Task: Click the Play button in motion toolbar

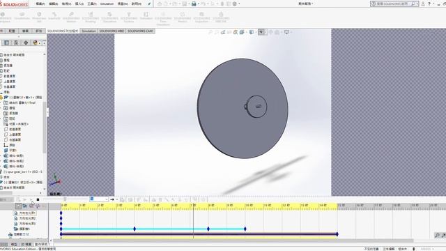Action: (x=31, y=199)
